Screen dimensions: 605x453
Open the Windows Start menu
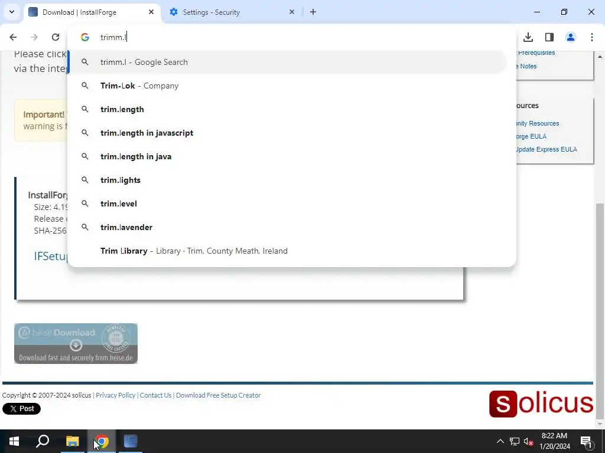coord(14,441)
